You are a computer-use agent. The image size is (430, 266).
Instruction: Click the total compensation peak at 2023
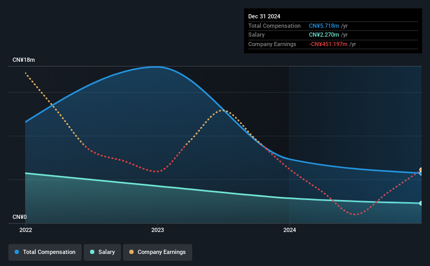click(x=157, y=66)
